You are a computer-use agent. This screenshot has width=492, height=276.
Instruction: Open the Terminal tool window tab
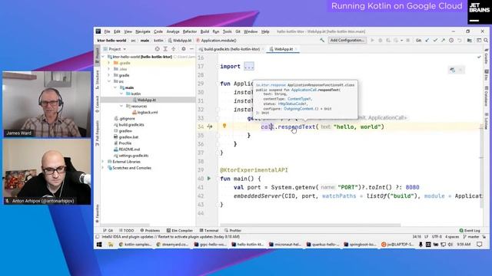click(x=209, y=230)
